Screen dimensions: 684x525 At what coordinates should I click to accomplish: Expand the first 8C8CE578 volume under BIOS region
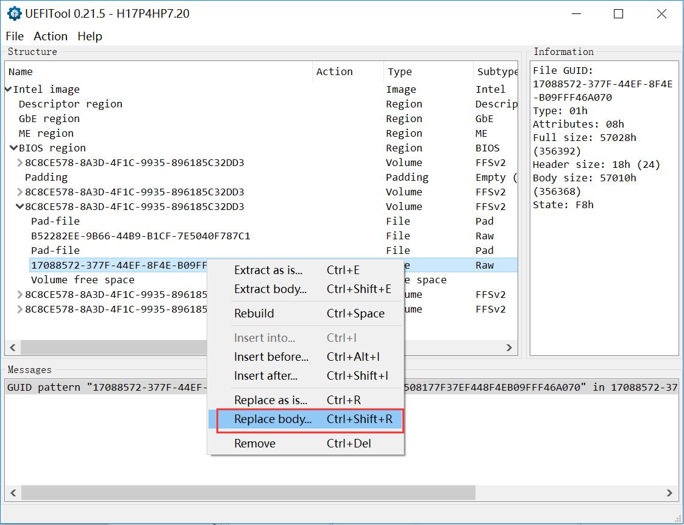(x=20, y=163)
